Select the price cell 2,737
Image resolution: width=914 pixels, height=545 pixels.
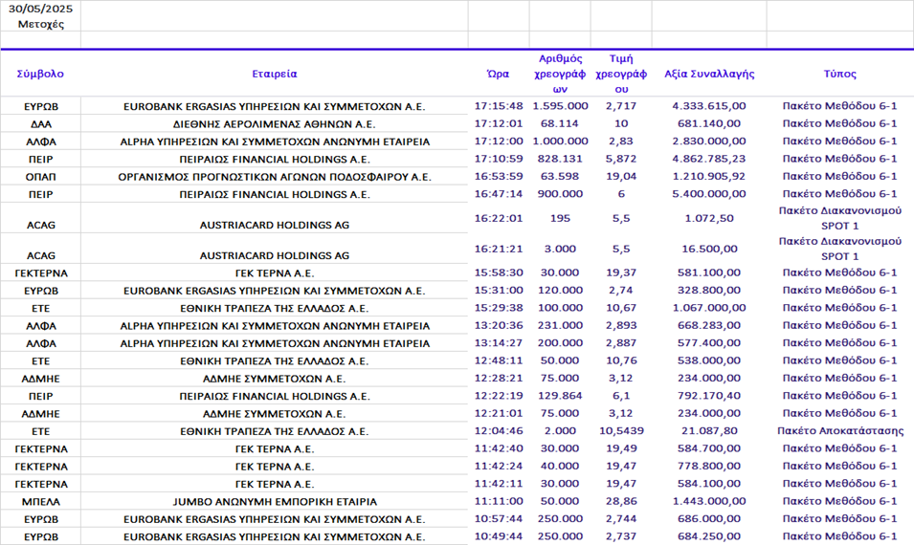[x=621, y=535]
